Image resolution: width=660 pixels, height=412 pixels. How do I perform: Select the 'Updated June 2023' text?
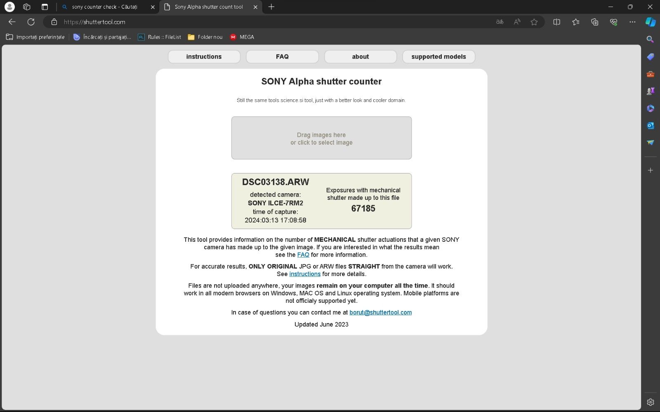click(x=321, y=325)
